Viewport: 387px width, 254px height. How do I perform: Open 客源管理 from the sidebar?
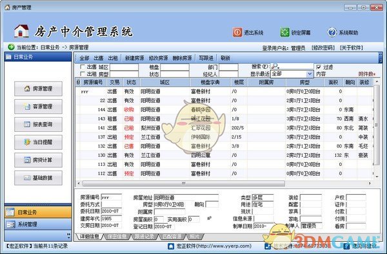(38, 107)
